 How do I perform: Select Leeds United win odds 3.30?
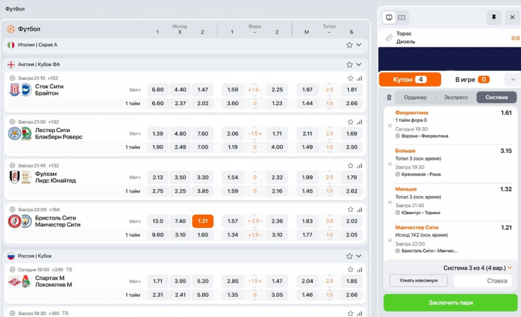point(203,178)
